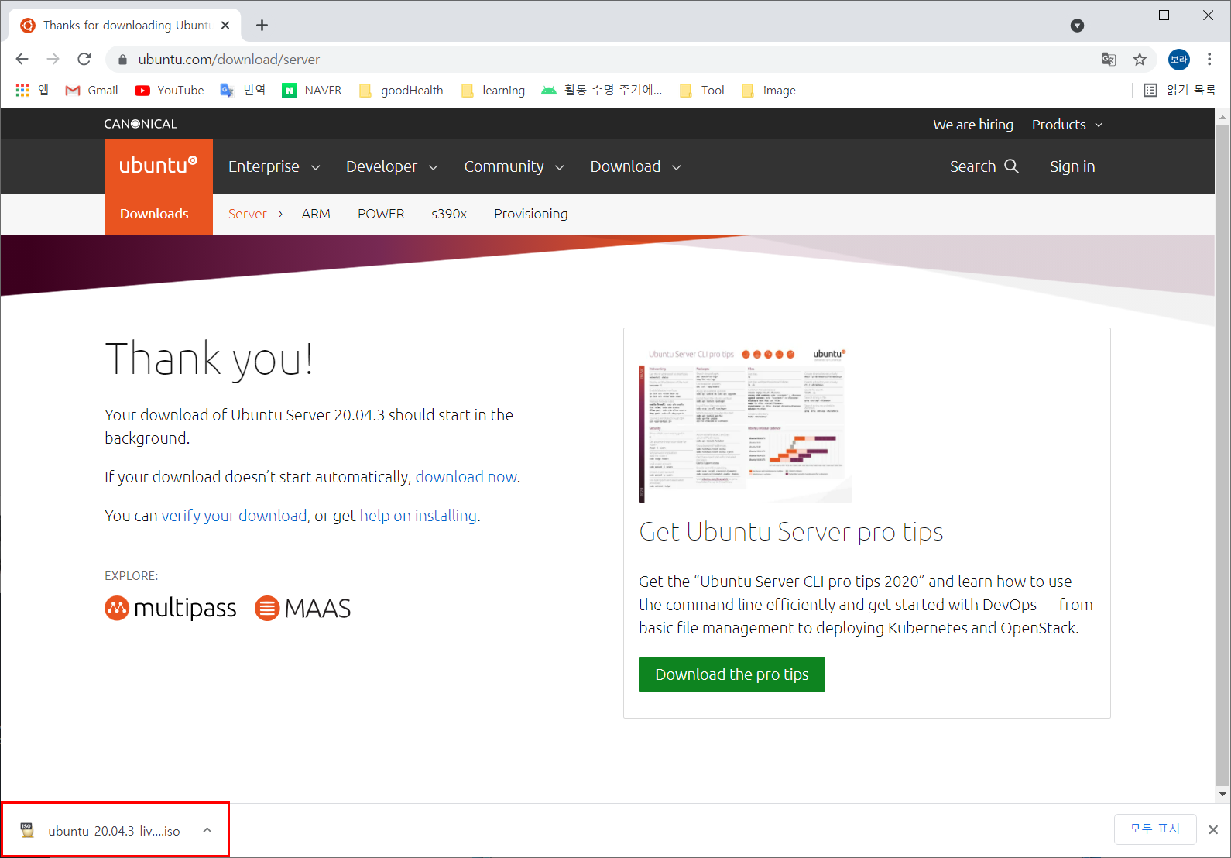The image size is (1231, 858).
Task: Open the image bookmark folder
Action: pyautogui.click(x=769, y=91)
